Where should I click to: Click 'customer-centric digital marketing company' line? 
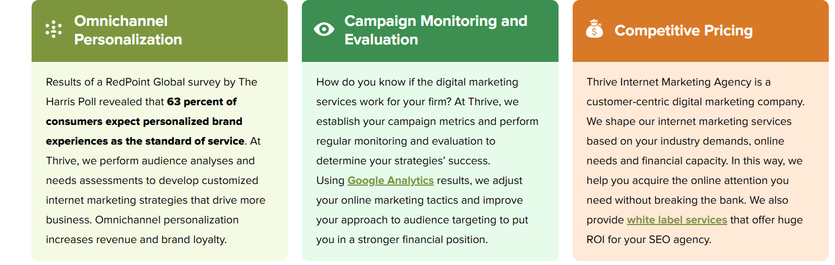click(x=696, y=102)
